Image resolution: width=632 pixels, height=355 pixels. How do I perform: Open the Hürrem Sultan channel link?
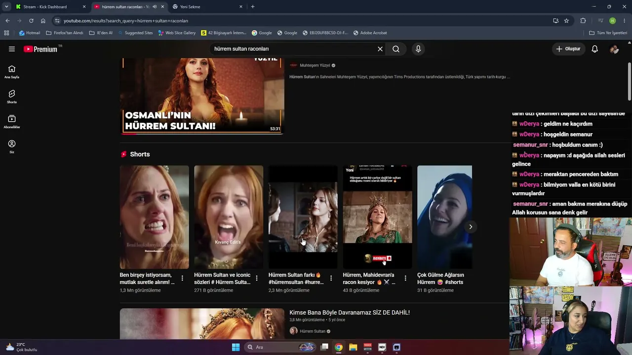click(x=312, y=331)
